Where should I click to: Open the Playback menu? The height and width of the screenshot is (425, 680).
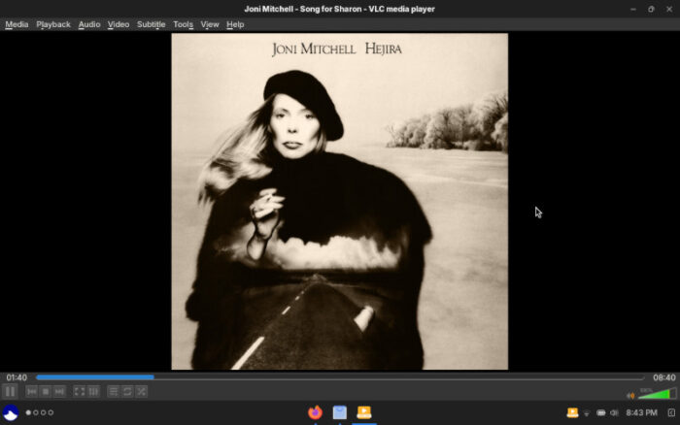click(x=53, y=24)
